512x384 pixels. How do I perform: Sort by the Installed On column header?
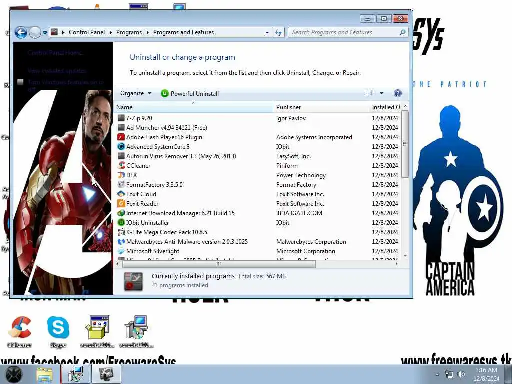tap(385, 107)
